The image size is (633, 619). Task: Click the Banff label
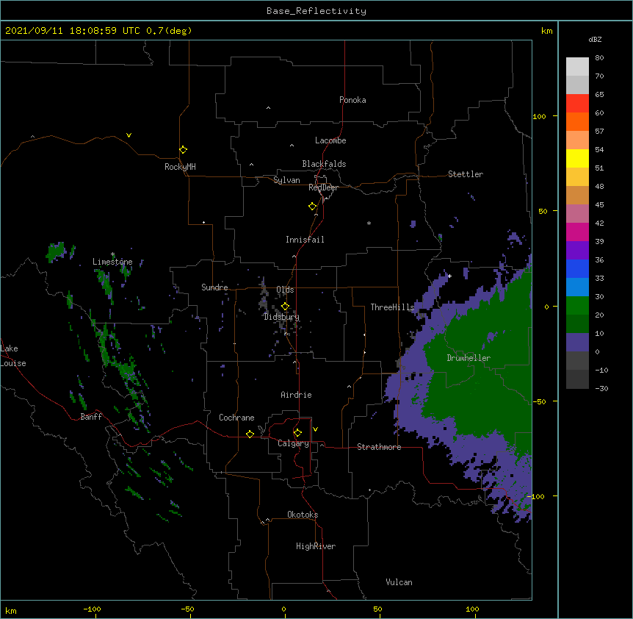pyautogui.click(x=91, y=417)
